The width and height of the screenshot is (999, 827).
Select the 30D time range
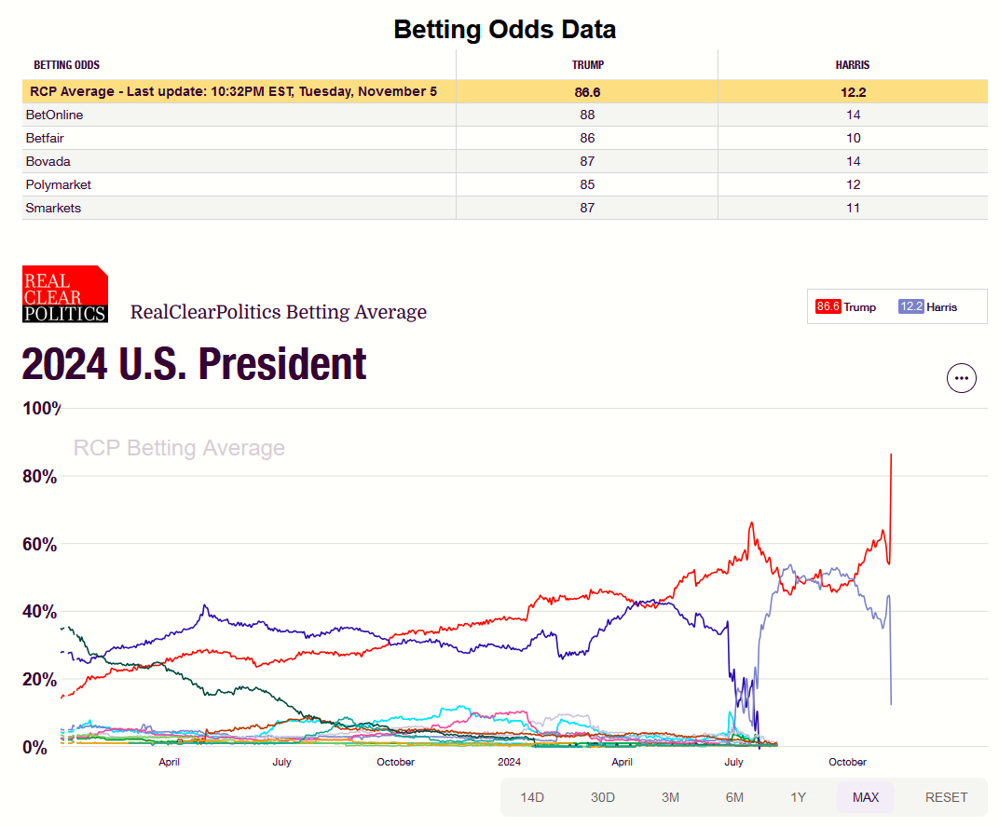(x=603, y=797)
